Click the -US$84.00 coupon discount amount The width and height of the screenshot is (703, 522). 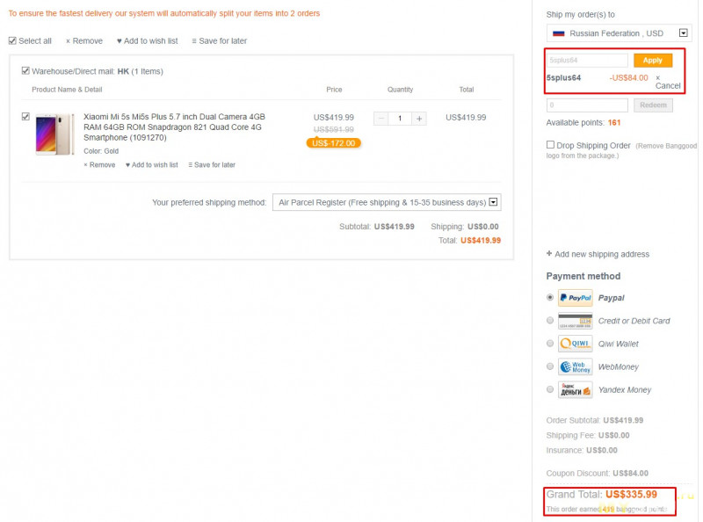tap(628, 77)
